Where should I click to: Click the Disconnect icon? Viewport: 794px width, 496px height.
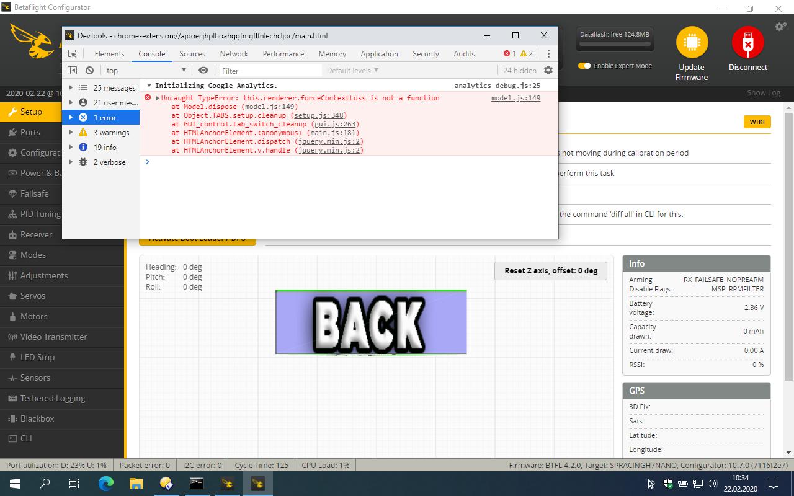(747, 41)
